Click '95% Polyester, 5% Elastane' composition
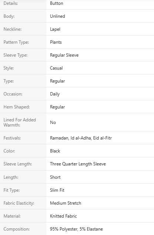The width and height of the screenshot is (154, 235). [x=77, y=229]
